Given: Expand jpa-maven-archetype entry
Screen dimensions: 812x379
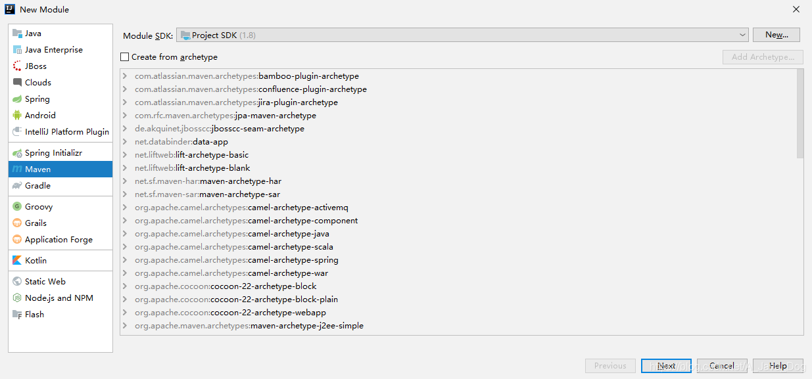Looking at the screenshot, I should coord(125,116).
